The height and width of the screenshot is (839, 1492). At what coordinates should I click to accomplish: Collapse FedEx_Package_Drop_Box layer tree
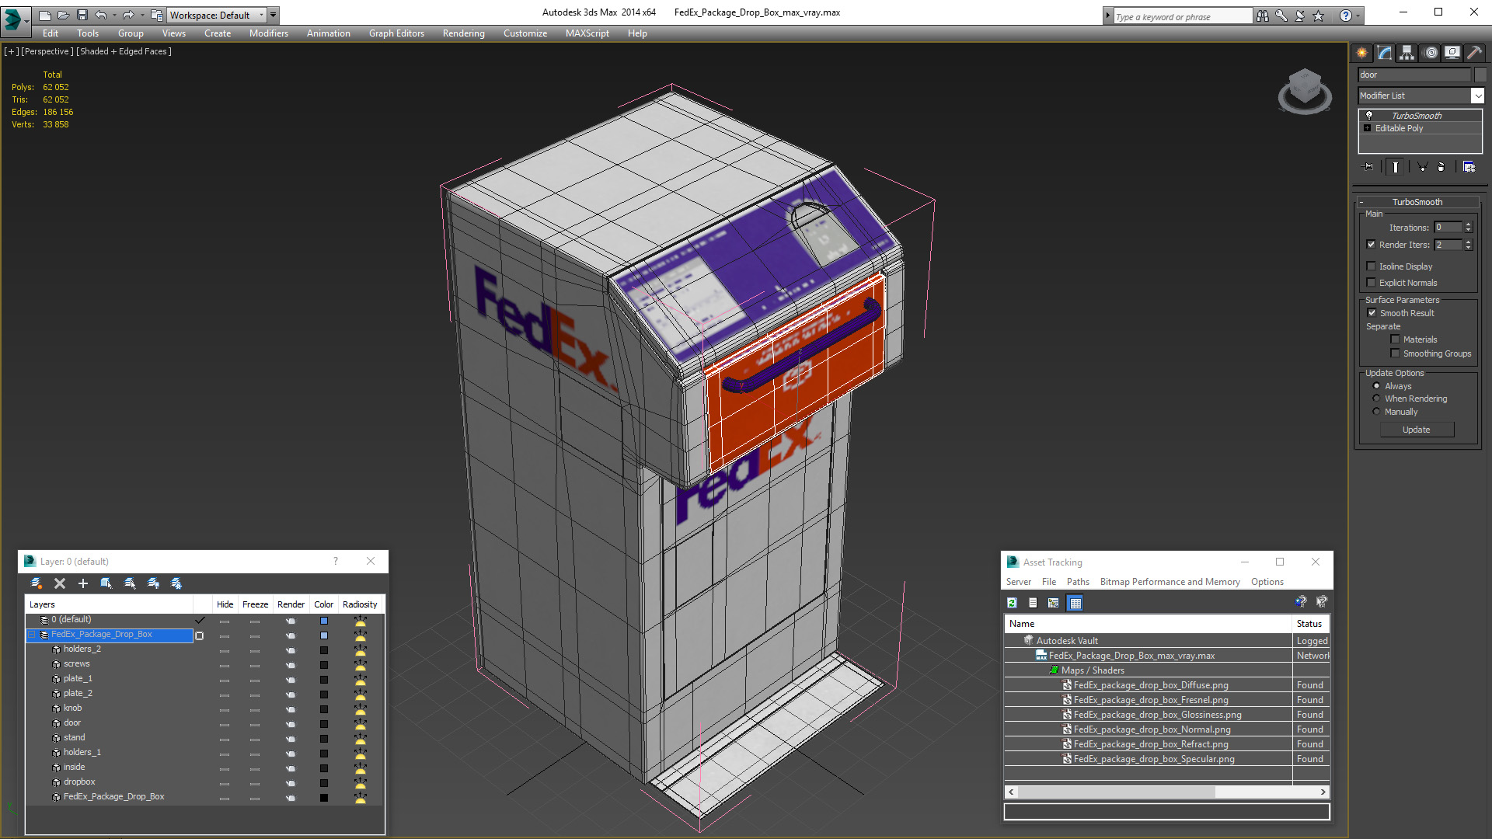click(32, 635)
